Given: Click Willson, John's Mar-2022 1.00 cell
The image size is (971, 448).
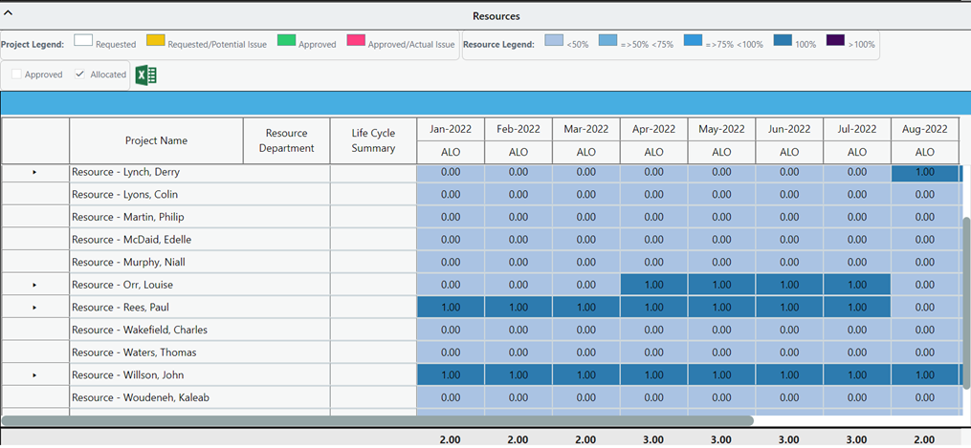Looking at the screenshot, I should tap(585, 375).
